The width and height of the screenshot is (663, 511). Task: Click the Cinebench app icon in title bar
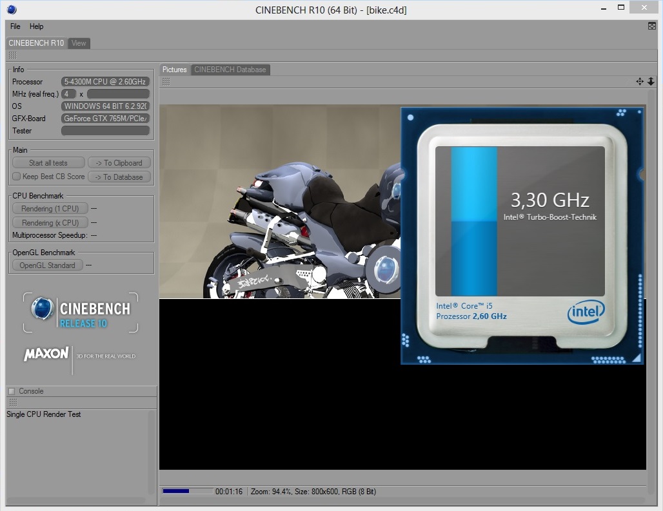pyautogui.click(x=12, y=9)
